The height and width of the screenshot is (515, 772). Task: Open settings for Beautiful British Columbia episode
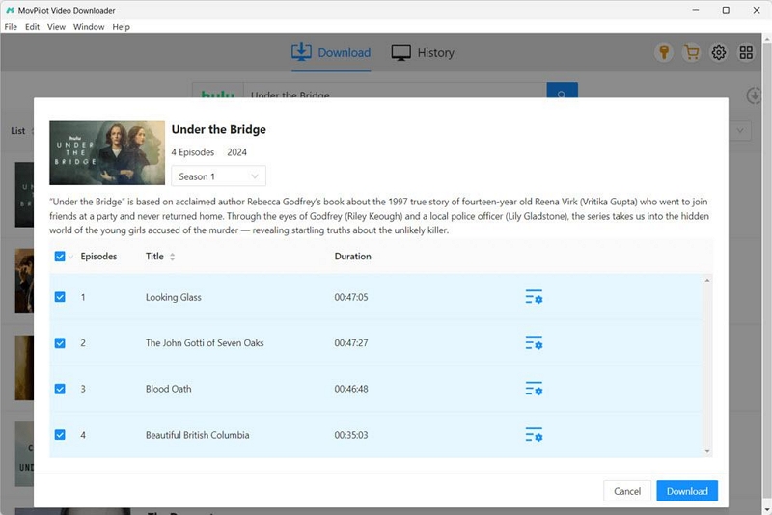(534, 435)
